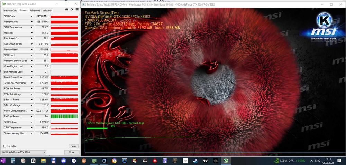
Task: Open the PerfCap Reason dropdown
Action: pyautogui.click(x=32, y=116)
